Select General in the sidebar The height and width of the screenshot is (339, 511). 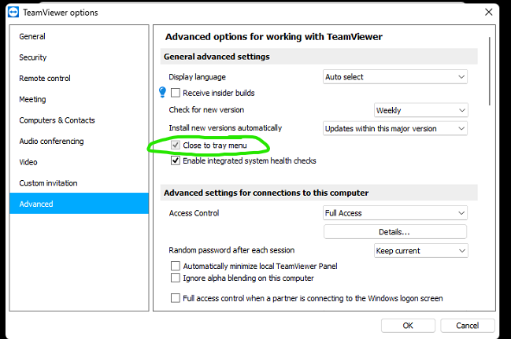tap(80, 36)
